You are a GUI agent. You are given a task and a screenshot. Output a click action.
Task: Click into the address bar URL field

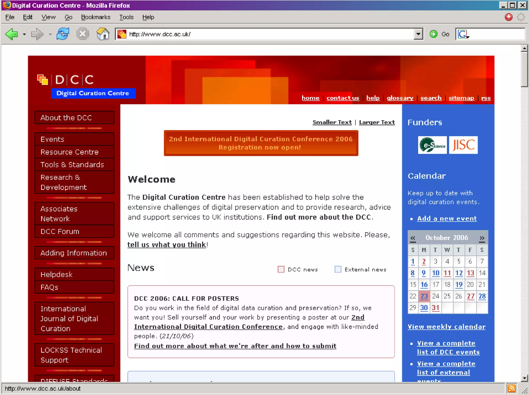point(269,34)
